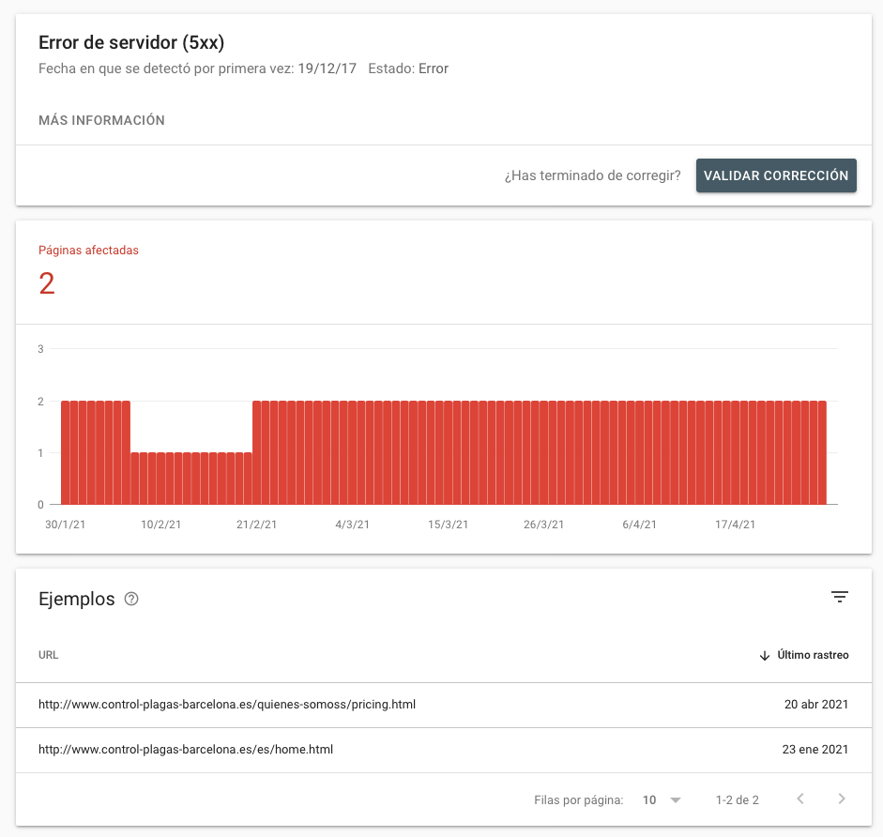Image resolution: width=883 pixels, height=837 pixels.
Task: Go to previous page of examples
Action: (800, 799)
